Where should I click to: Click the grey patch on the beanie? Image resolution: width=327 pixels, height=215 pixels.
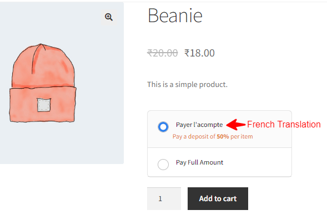coord(44,105)
